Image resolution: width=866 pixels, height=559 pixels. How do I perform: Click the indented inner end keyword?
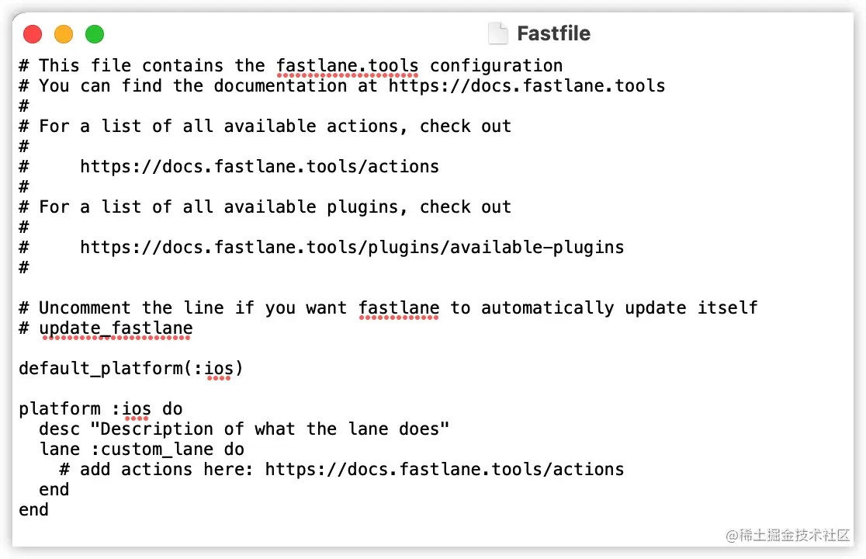(x=54, y=489)
